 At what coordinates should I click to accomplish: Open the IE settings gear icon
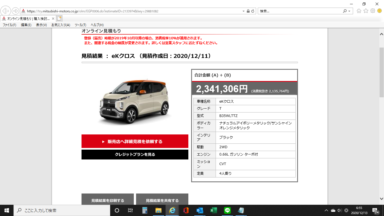click(373, 11)
